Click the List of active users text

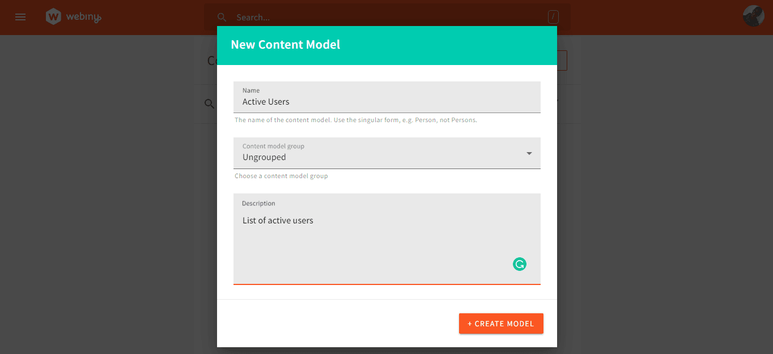pos(278,220)
